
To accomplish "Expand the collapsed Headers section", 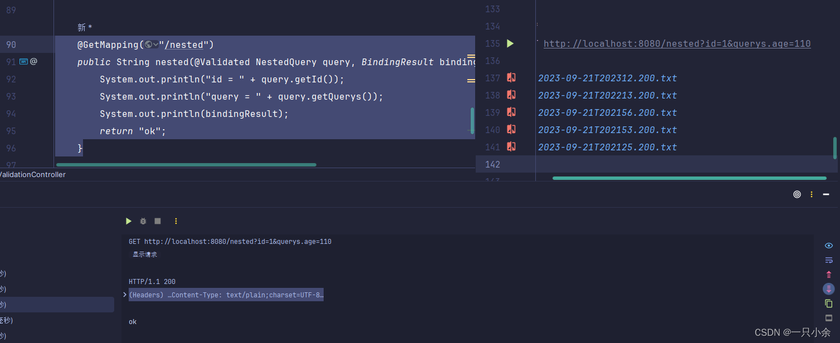I will tap(125, 295).
